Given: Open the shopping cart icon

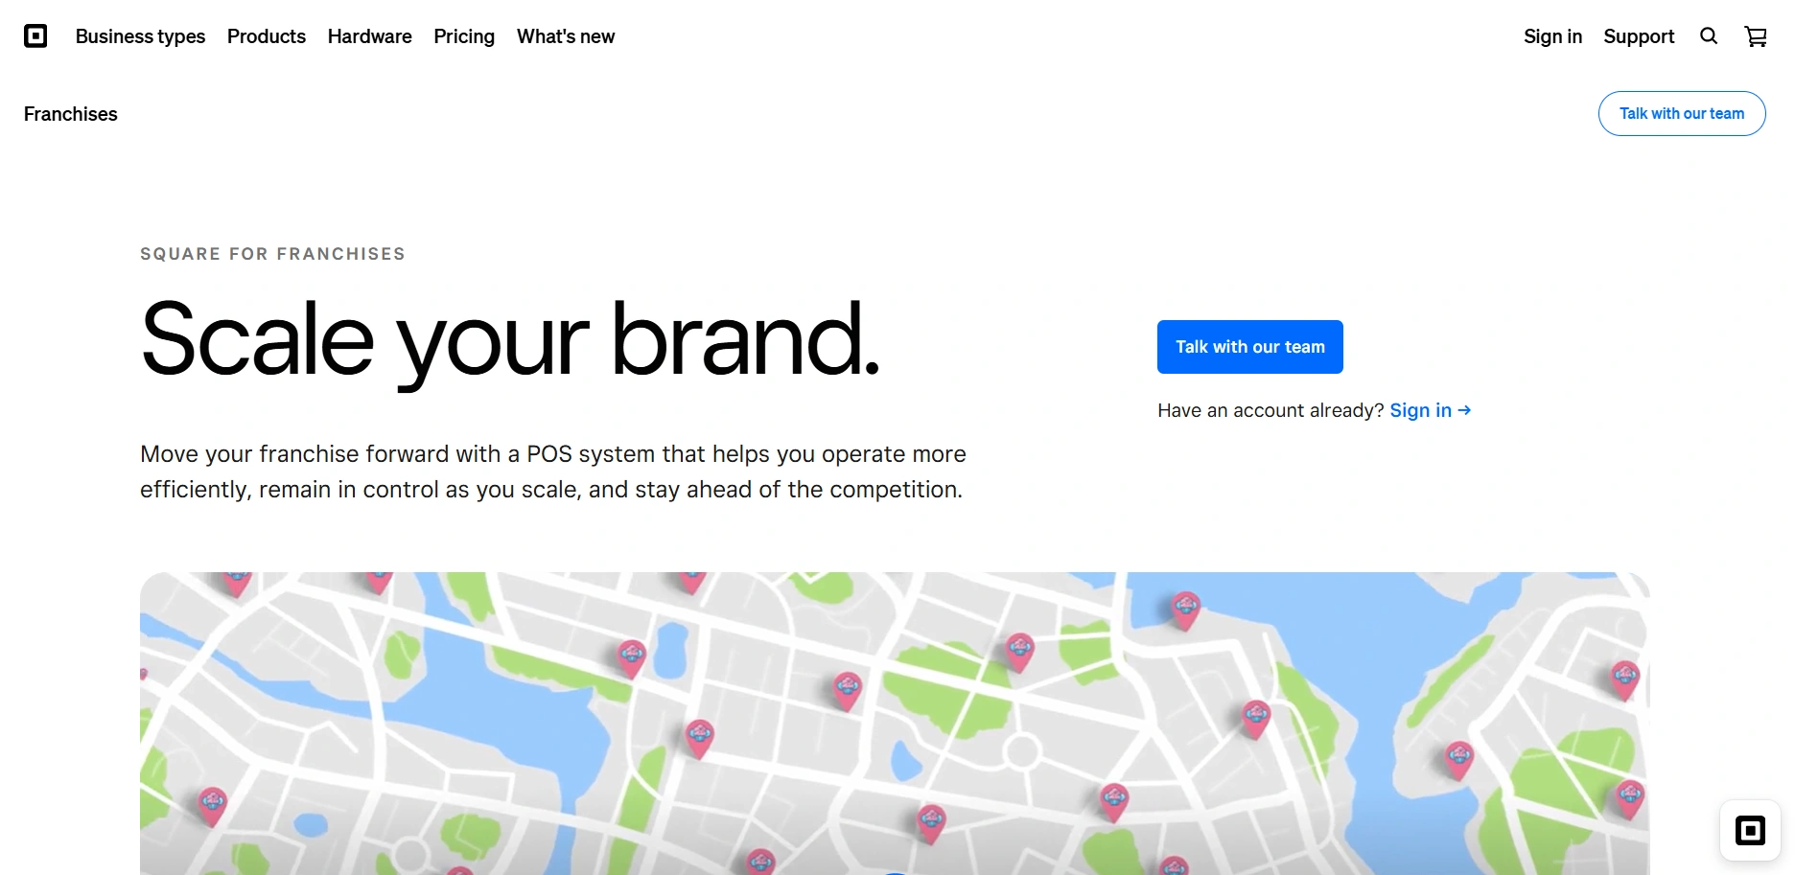Looking at the screenshot, I should [x=1756, y=36].
